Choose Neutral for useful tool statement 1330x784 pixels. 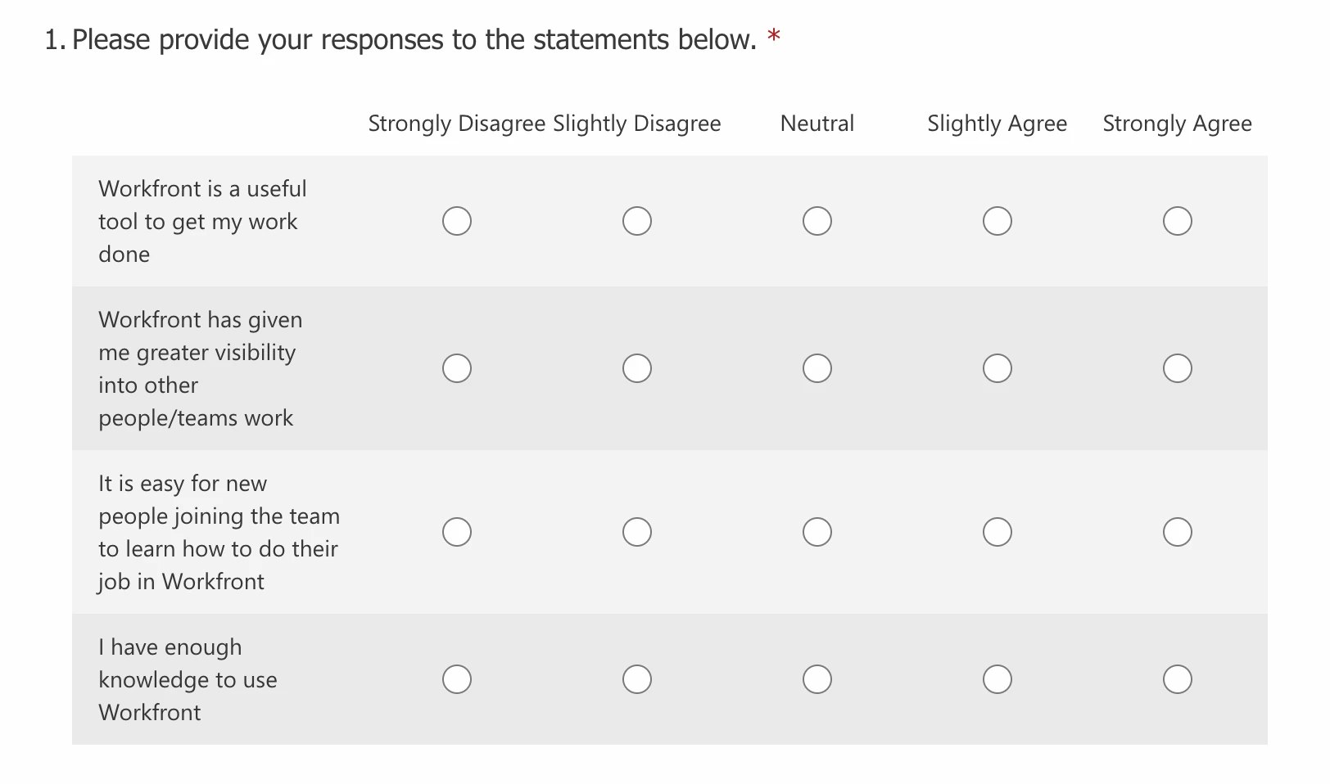click(817, 221)
